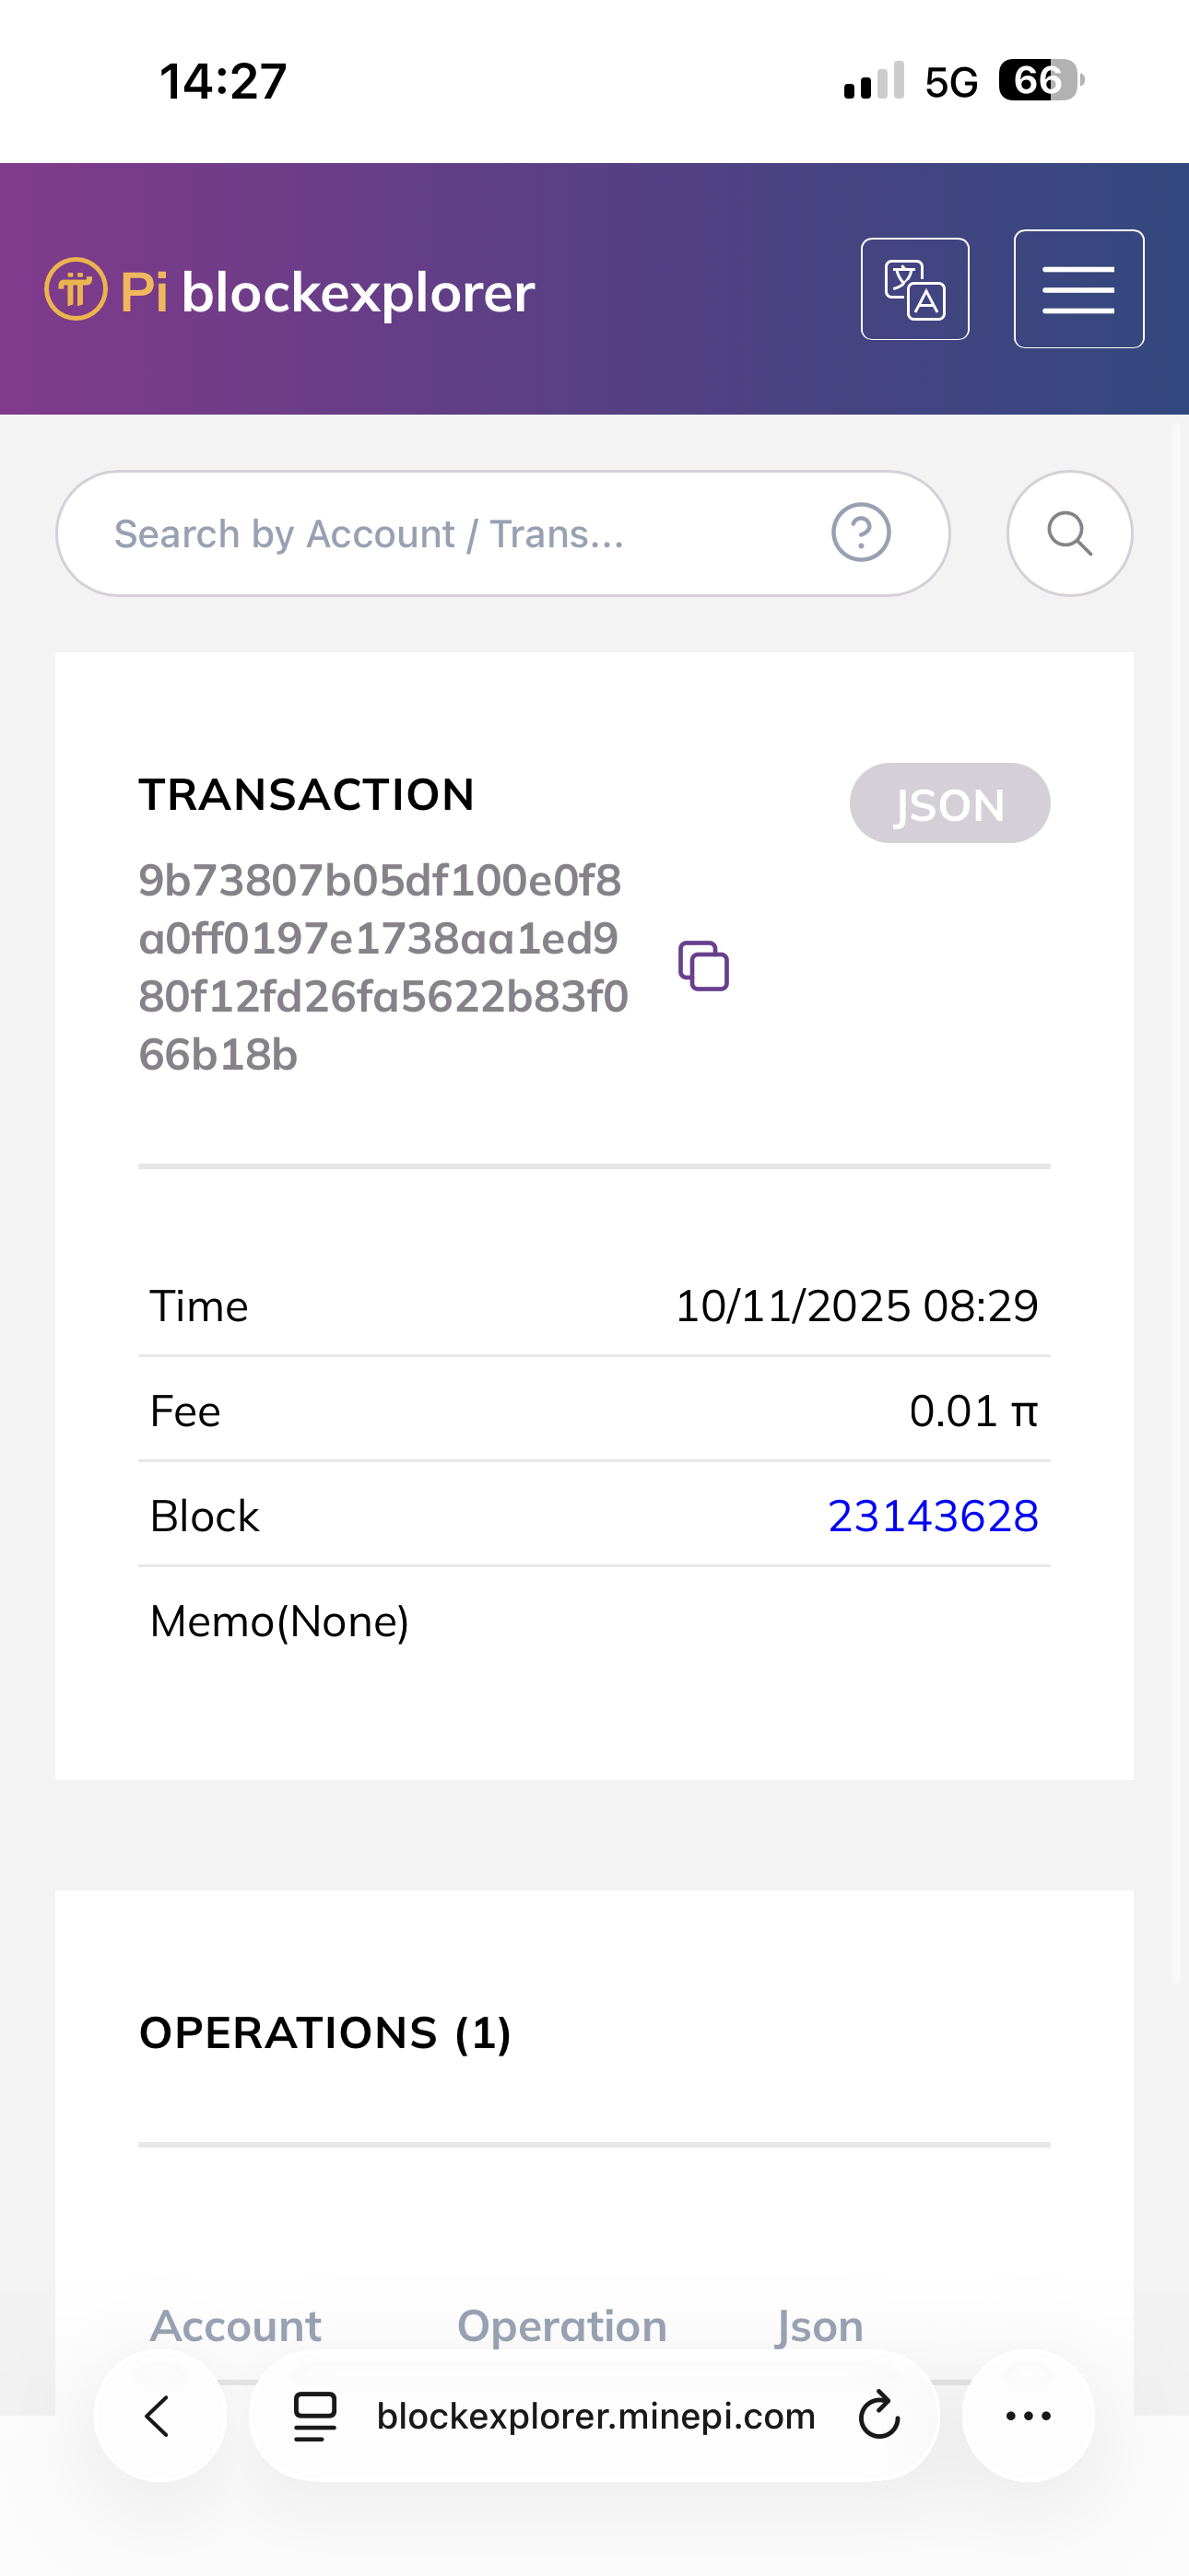Click the blockexplorer.minepi.com address bar

[595, 2416]
